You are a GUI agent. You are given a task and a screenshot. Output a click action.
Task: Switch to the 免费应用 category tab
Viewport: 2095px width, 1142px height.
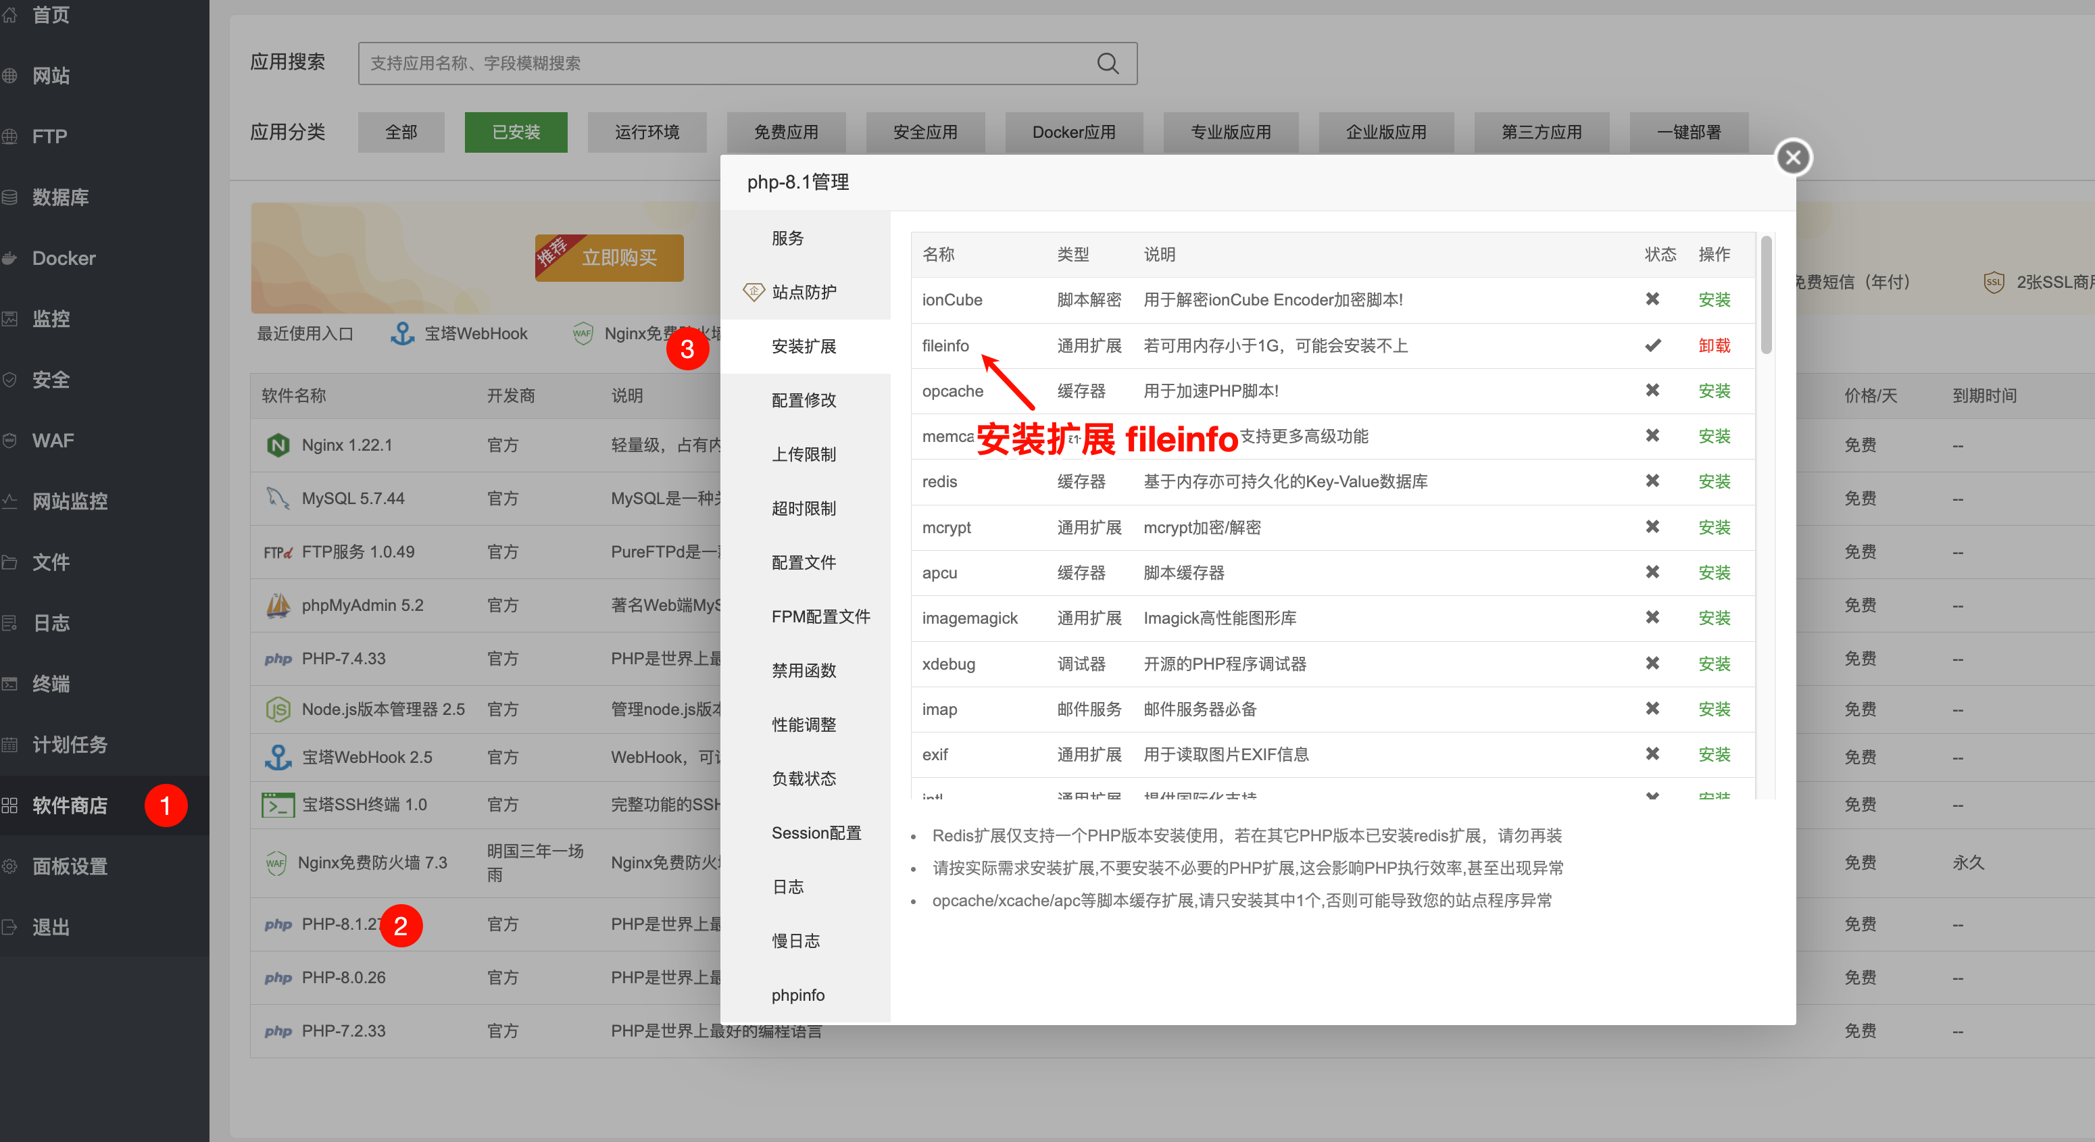(785, 132)
